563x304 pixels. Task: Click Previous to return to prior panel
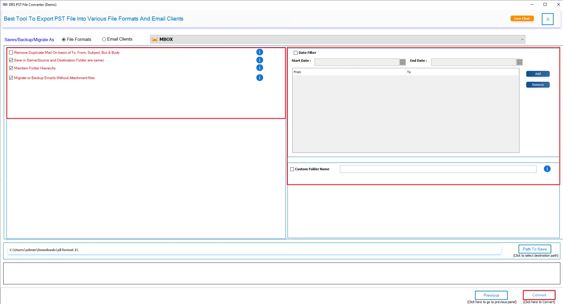pos(491,295)
